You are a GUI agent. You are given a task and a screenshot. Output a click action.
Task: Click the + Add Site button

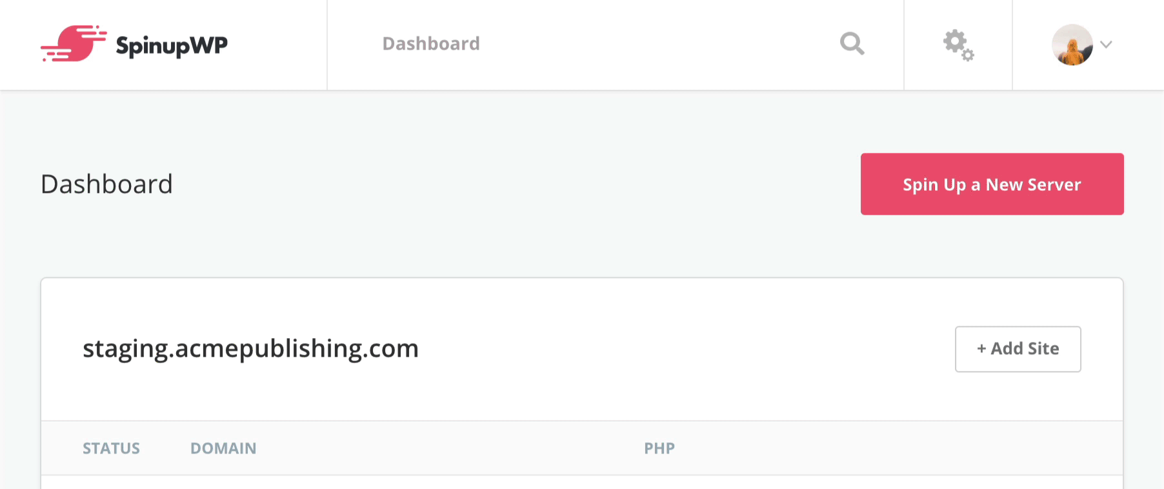click(1018, 349)
